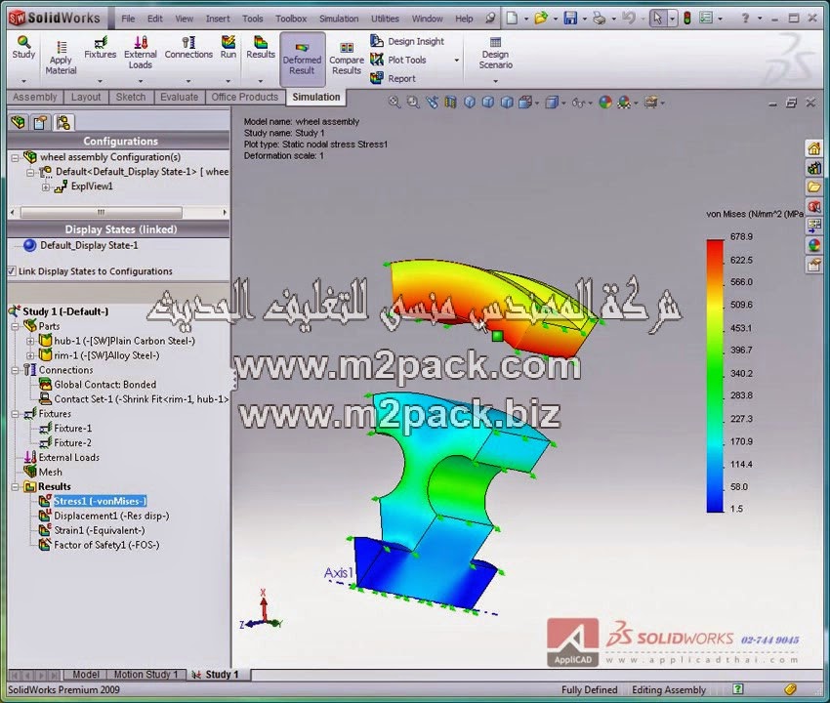Select Contact Set-1 Shrink Fit item
830x703 pixels.
(x=142, y=399)
